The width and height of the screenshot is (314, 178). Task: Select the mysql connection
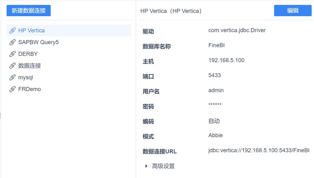[25, 77]
